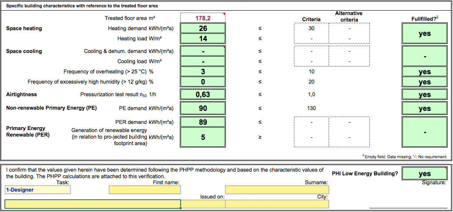Select the PE demand value 90

tap(203, 108)
